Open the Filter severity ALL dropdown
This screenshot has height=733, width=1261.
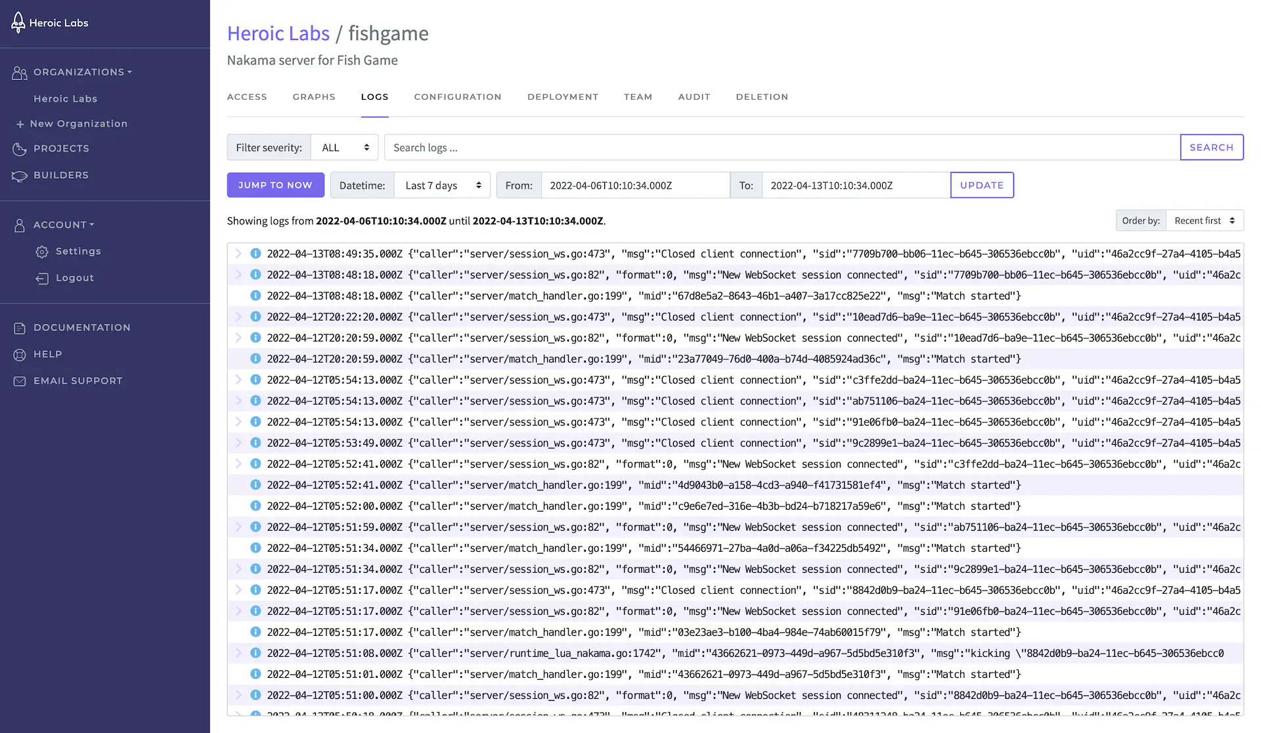coord(344,146)
